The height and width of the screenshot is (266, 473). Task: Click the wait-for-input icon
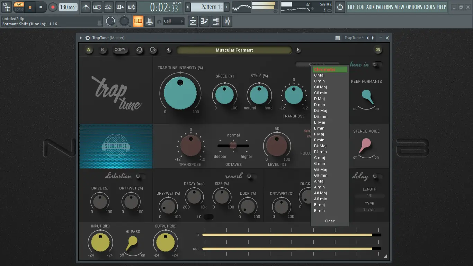tap(97, 7)
